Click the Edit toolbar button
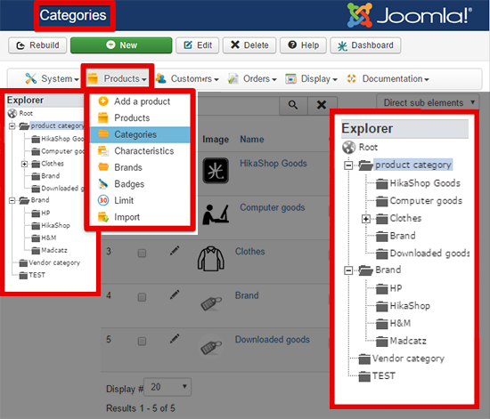 point(197,45)
